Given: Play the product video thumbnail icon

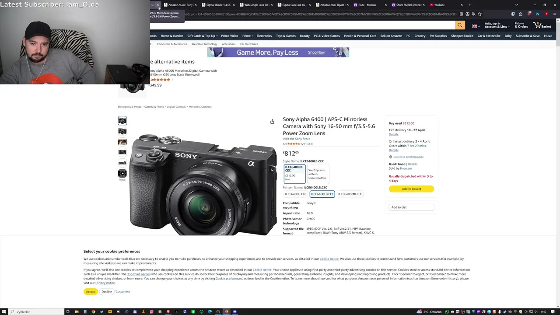Looking at the screenshot, I should [122, 174].
